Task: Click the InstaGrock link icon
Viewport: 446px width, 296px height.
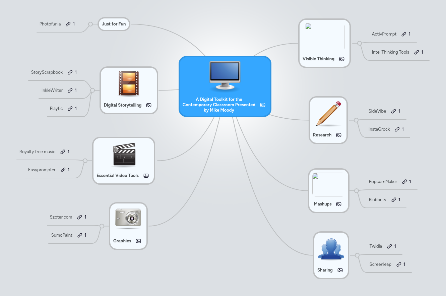Action: tap(397, 129)
